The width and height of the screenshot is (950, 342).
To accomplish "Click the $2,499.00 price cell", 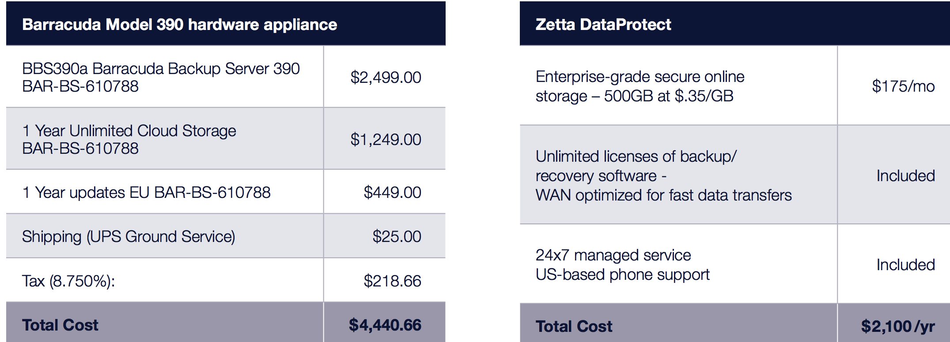I will point(386,78).
